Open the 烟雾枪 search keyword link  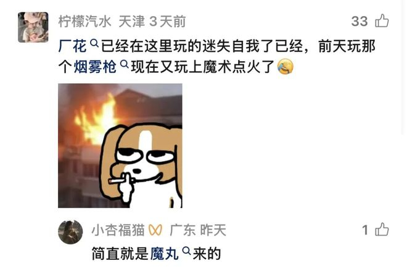(95, 67)
